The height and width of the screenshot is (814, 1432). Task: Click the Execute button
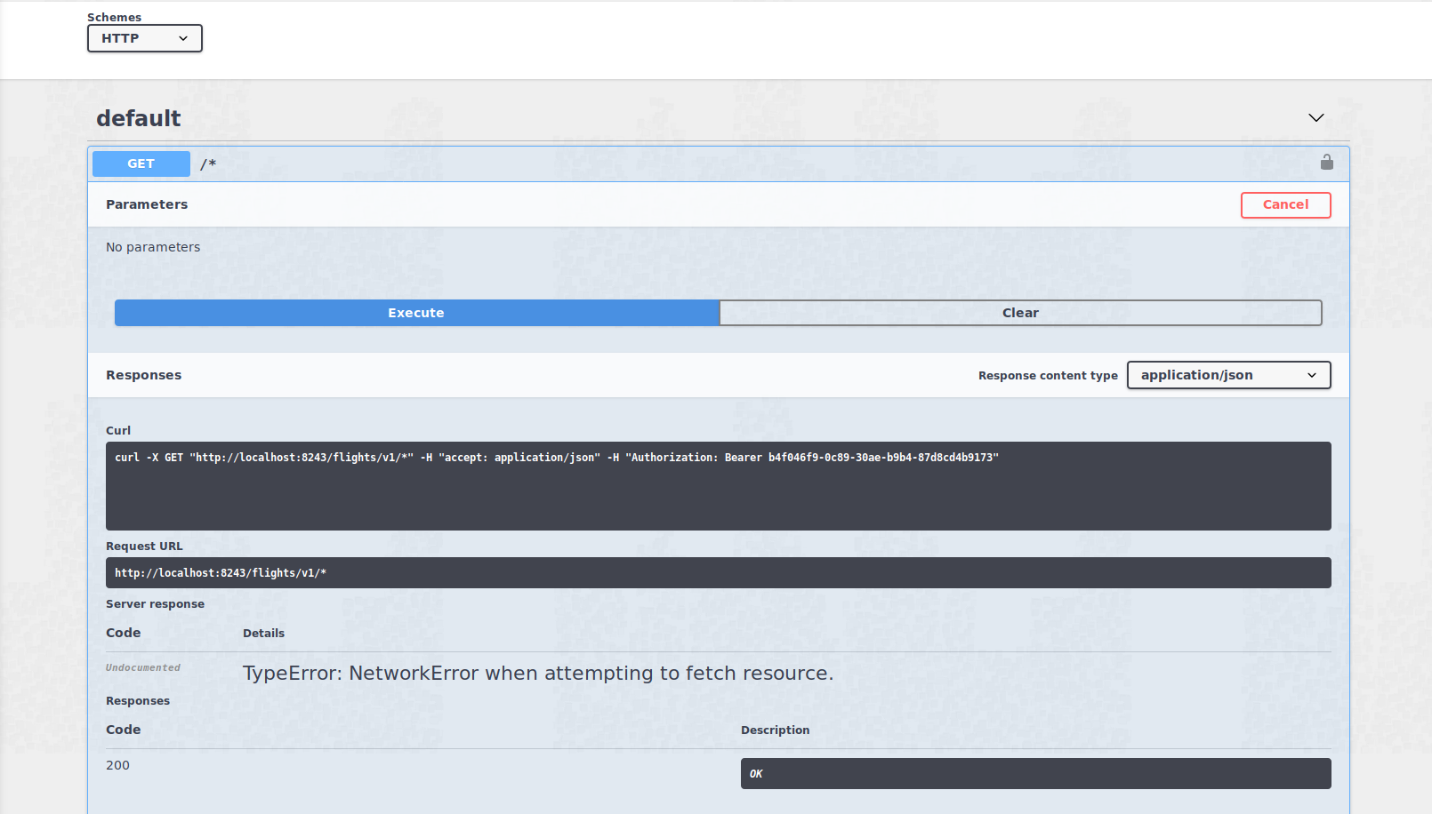tap(415, 313)
